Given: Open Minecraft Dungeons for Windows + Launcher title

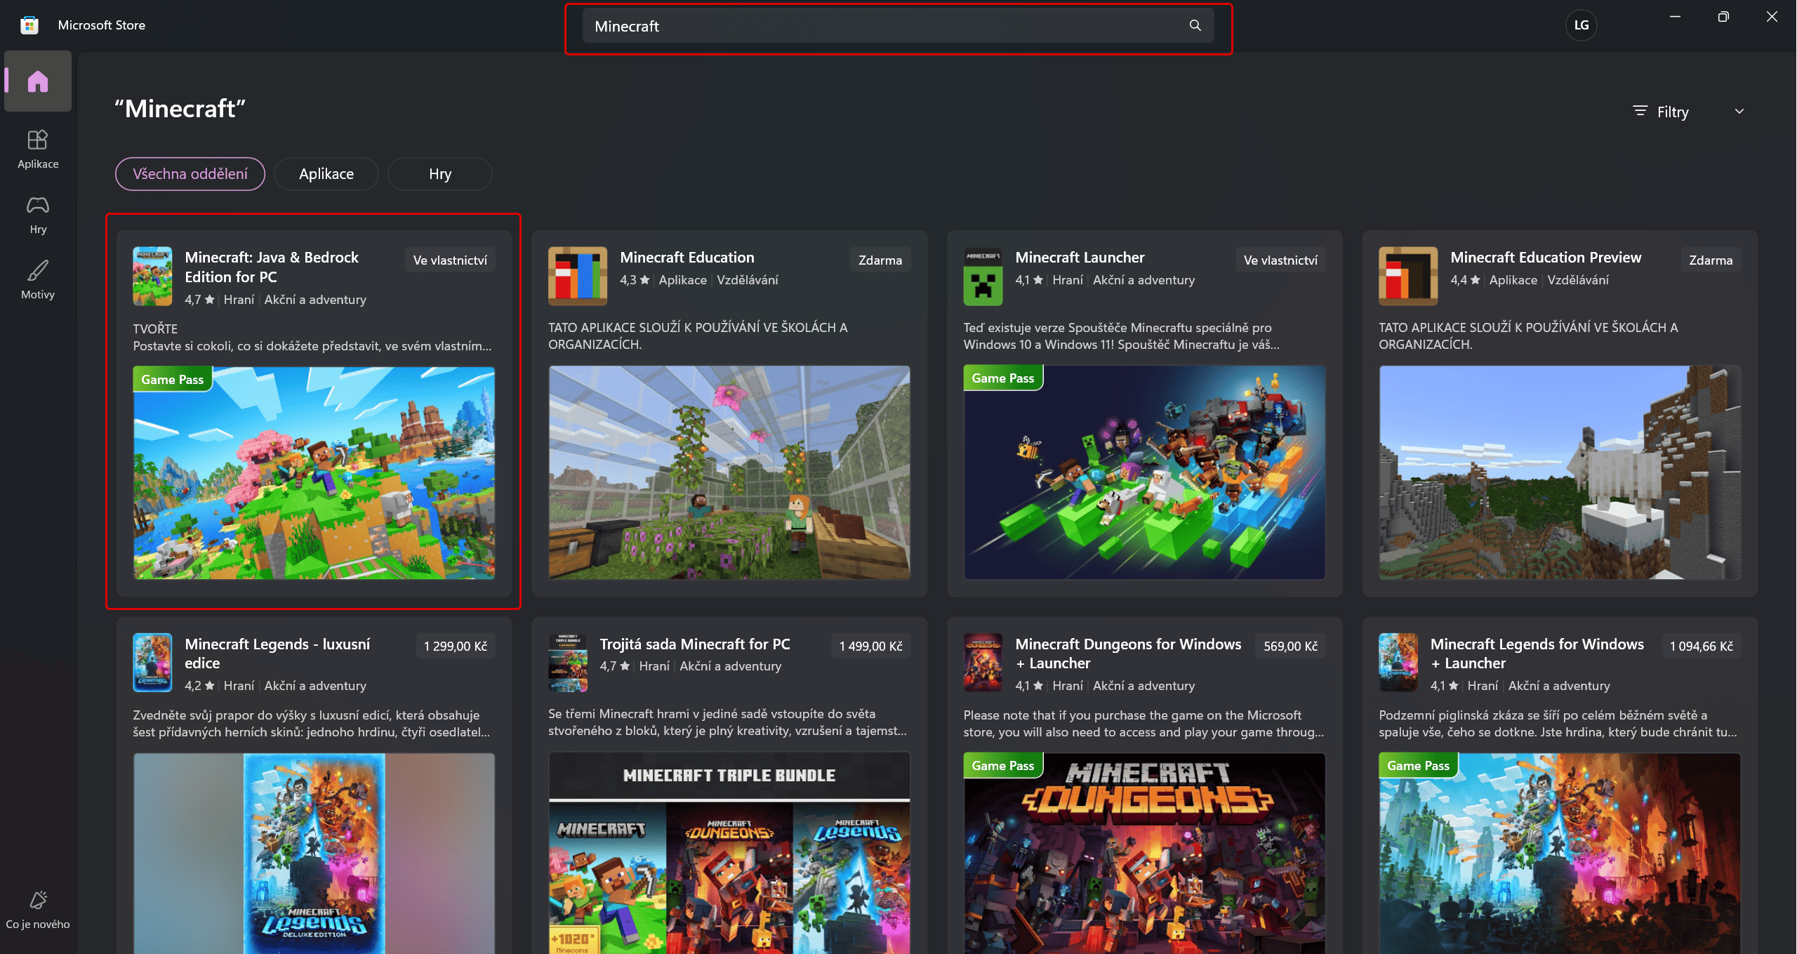Looking at the screenshot, I should 1128,654.
